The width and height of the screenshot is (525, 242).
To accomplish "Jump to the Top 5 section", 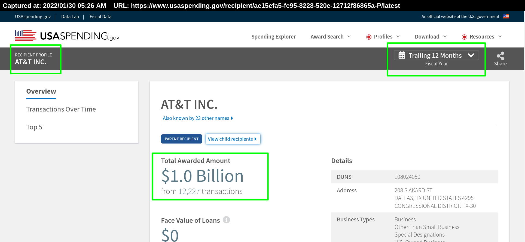I will click(34, 127).
